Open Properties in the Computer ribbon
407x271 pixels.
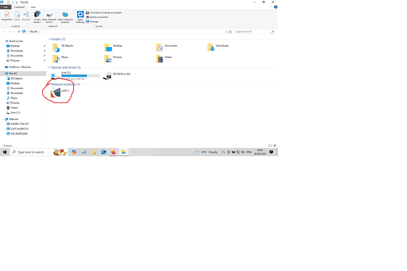[6, 16]
